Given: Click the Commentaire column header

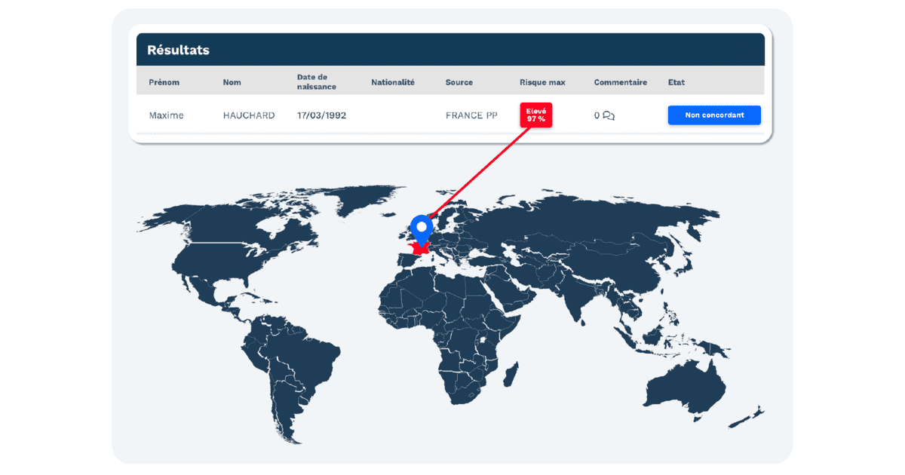Looking at the screenshot, I should [x=620, y=82].
